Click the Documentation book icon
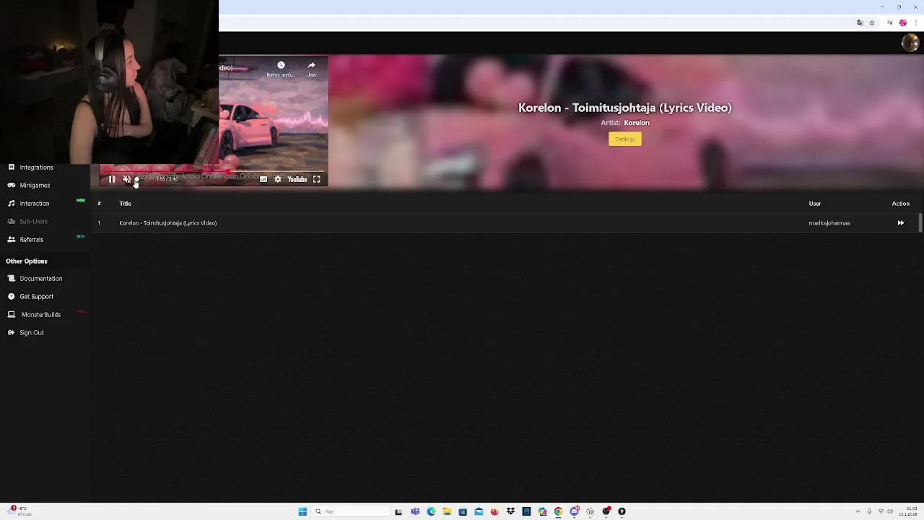The width and height of the screenshot is (924, 520). tap(11, 279)
